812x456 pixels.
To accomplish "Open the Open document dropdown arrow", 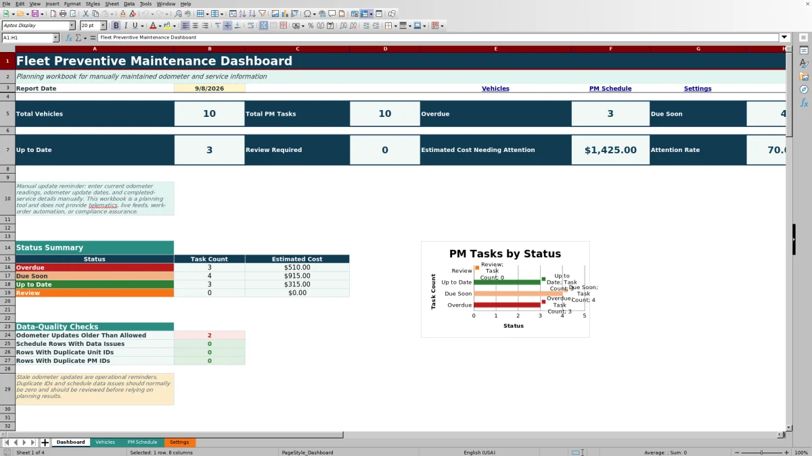I will coord(27,14).
